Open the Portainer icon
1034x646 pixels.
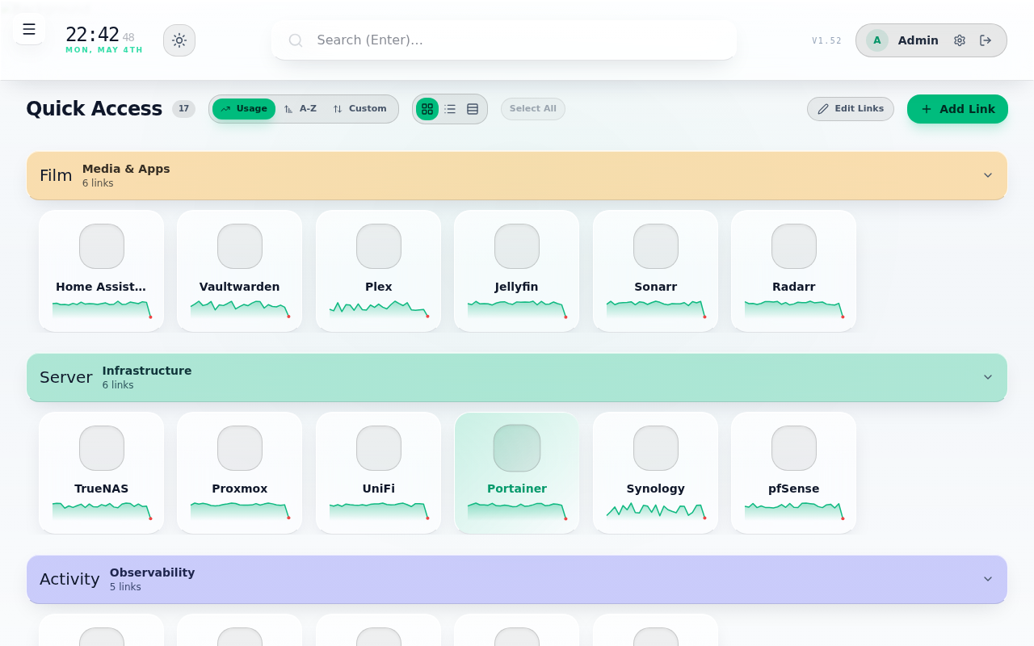[x=517, y=448]
